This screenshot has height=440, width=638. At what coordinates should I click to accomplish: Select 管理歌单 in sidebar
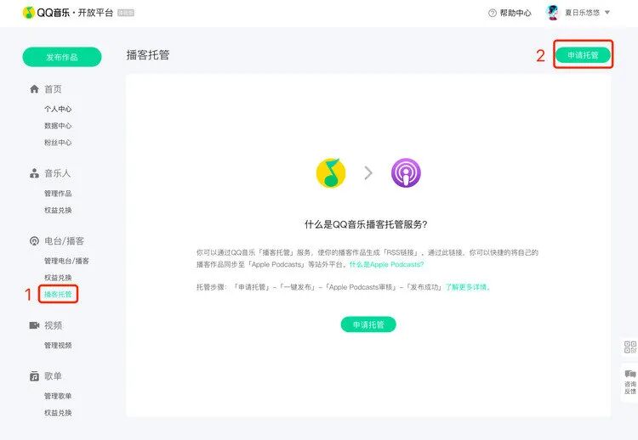click(x=58, y=396)
